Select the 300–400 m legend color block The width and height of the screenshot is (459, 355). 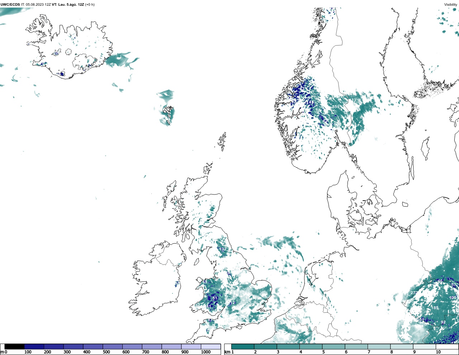pyautogui.click(x=73, y=346)
